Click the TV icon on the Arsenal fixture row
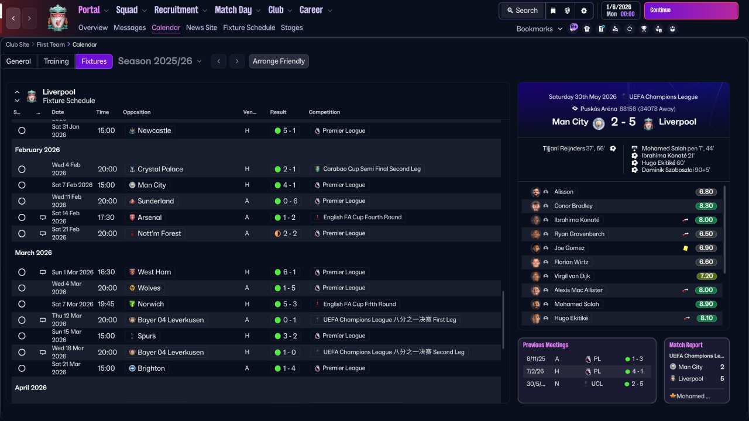 click(43, 218)
